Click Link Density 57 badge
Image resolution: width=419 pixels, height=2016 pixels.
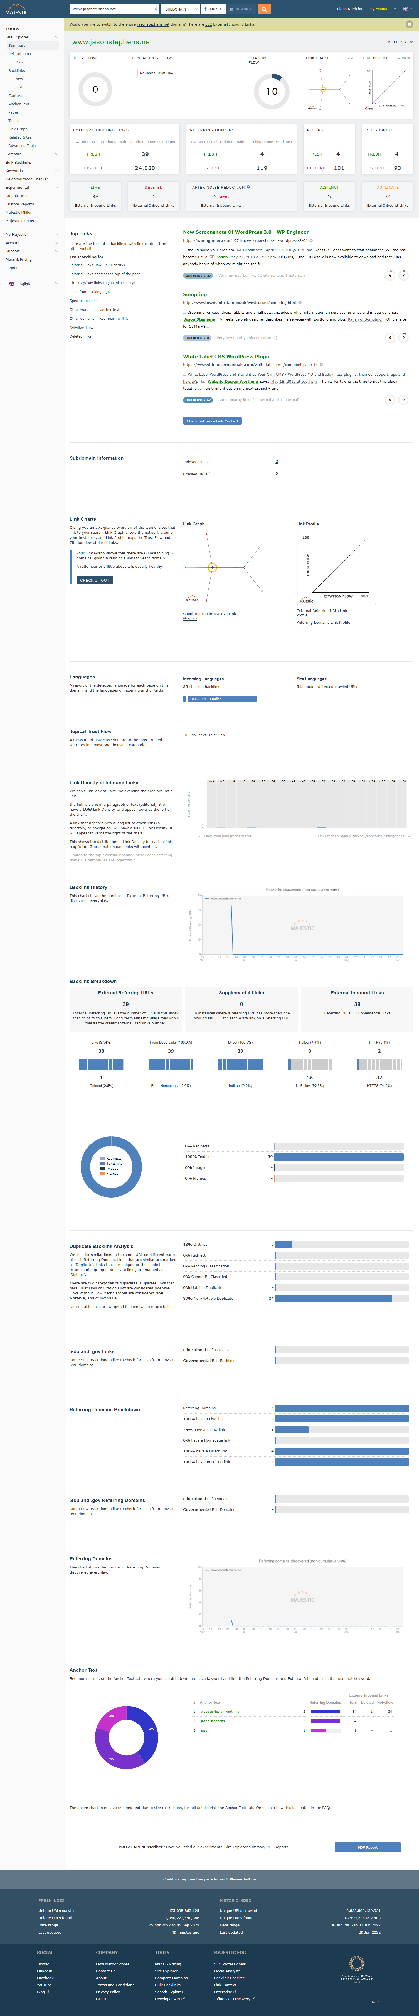pos(198,400)
